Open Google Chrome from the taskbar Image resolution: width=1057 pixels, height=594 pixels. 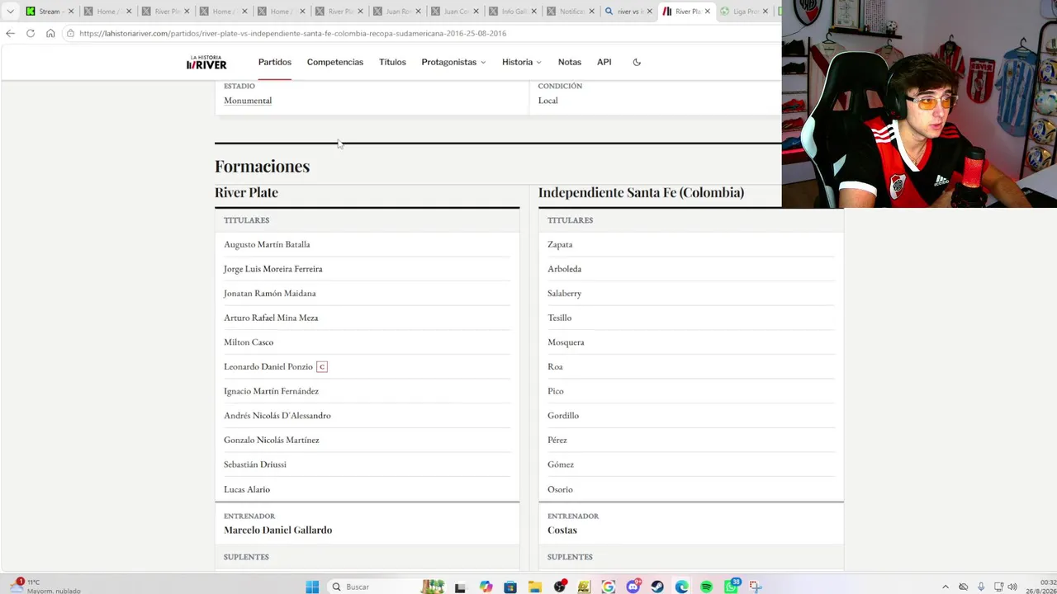tap(609, 587)
